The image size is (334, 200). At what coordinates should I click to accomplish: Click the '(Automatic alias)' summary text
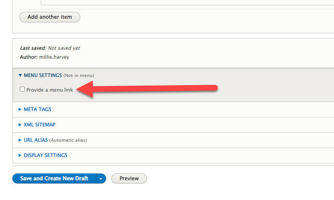(68, 140)
